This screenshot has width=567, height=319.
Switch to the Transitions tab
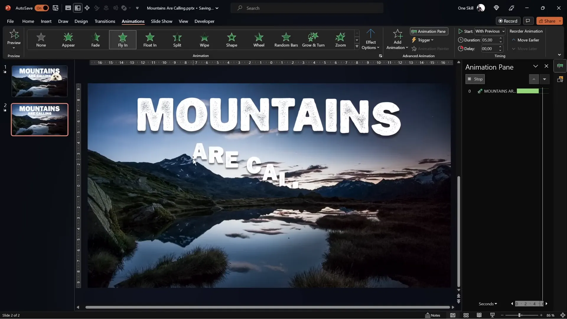[x=105, y=21]
